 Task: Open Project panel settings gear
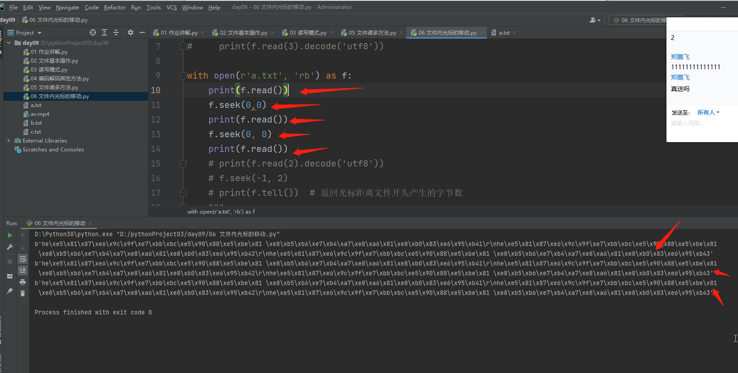coord(130,32)
